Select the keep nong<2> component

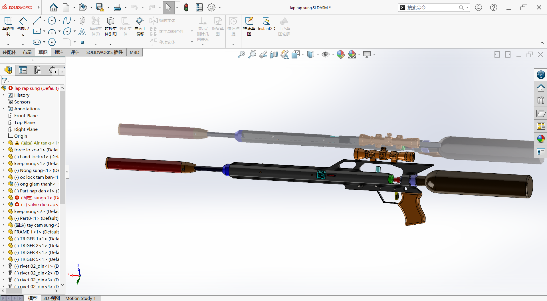[x=34, y=211]
